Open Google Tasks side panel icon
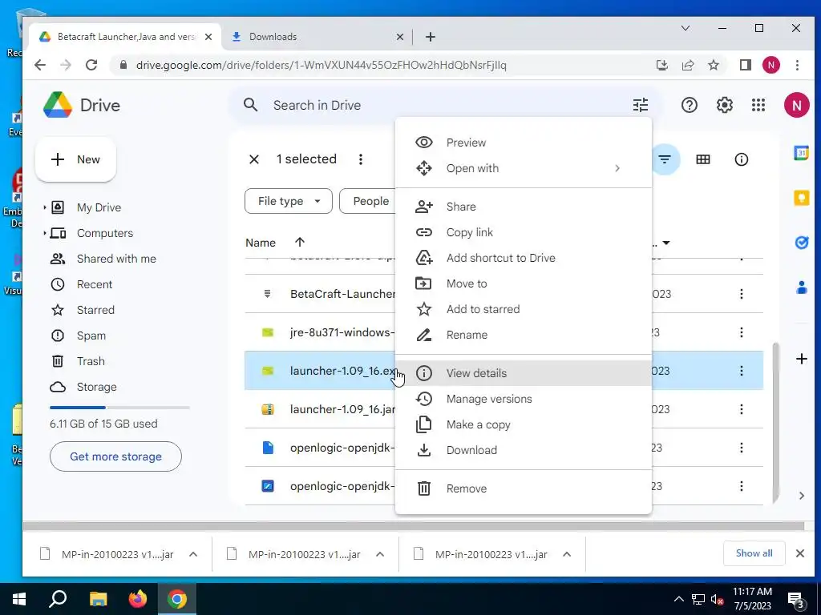Image resolution: width=821 pixels, height=615 pixels. click(801, 242)
